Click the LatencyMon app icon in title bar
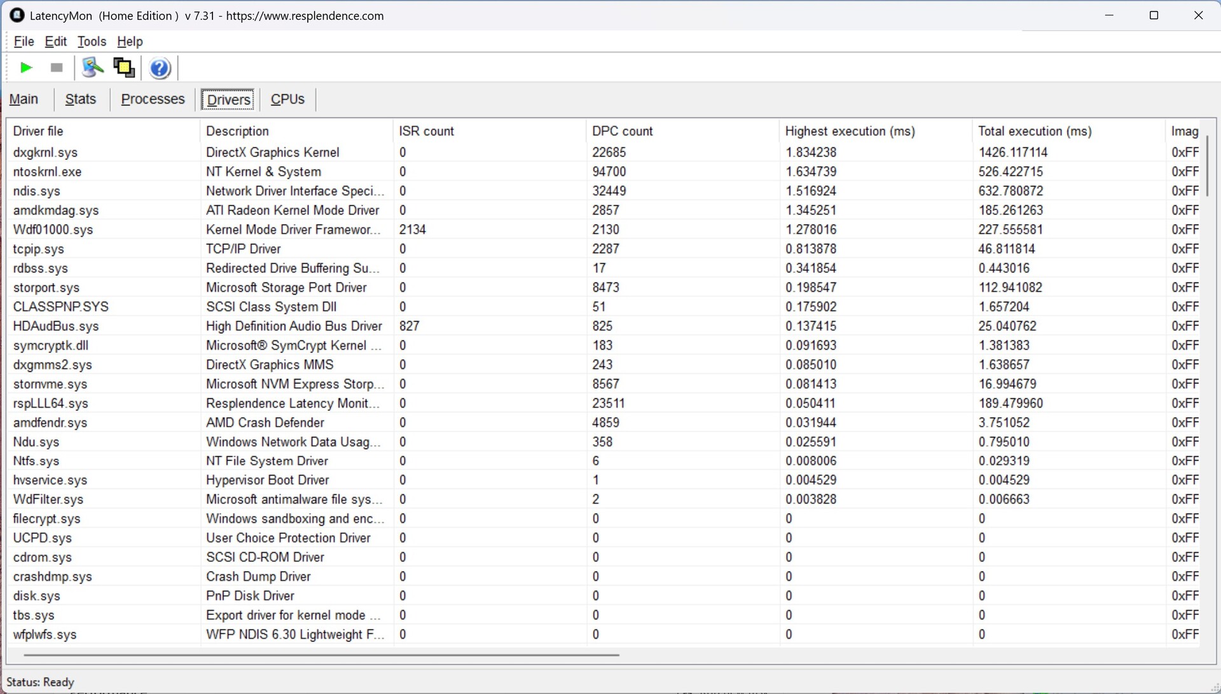The image size is (1221, 694). [x=17, y=15]
